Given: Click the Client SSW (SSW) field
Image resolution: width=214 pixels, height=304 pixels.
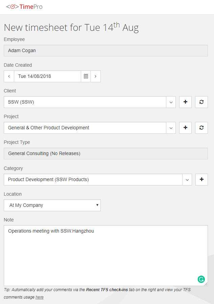Looking at the screenshot, I should 85,102.
